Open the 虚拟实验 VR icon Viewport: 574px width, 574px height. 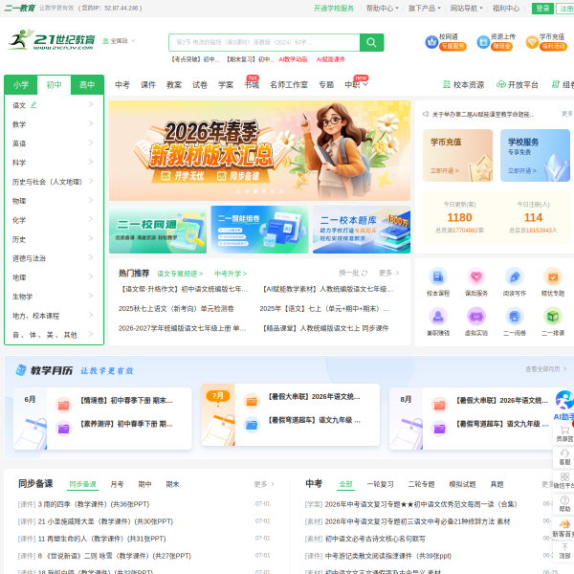tap(476, 317)
